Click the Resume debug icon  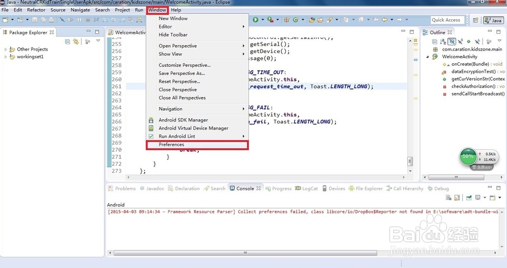coord(70,20)
